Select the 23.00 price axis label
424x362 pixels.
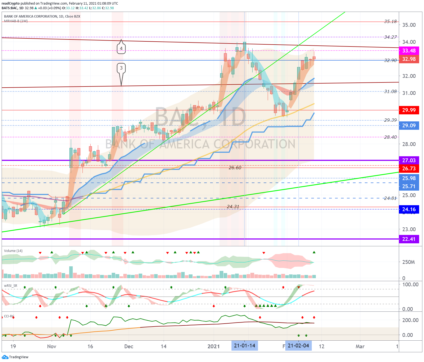[x=409, y=229]
